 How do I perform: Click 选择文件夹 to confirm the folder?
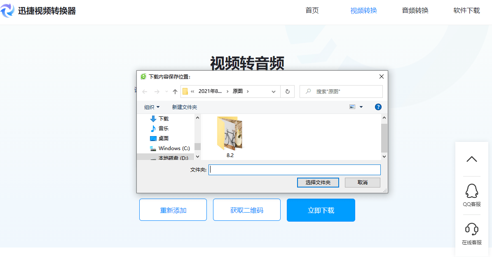pos(318,182)
